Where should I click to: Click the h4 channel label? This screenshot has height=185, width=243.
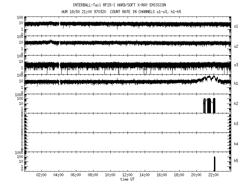pos(236,144)
